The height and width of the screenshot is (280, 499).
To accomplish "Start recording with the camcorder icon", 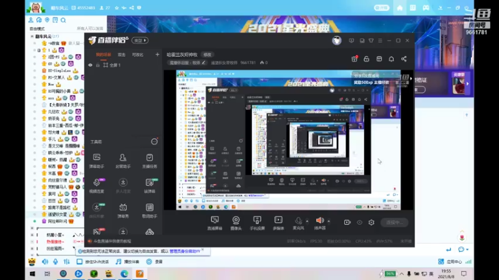I will point(347,223).
